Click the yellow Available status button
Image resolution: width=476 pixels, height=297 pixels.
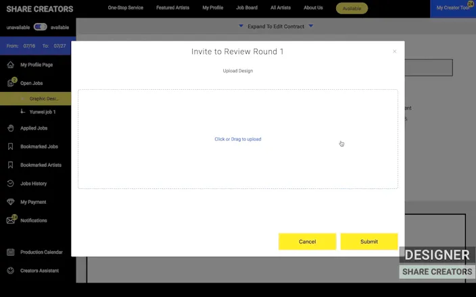point(352,8)
